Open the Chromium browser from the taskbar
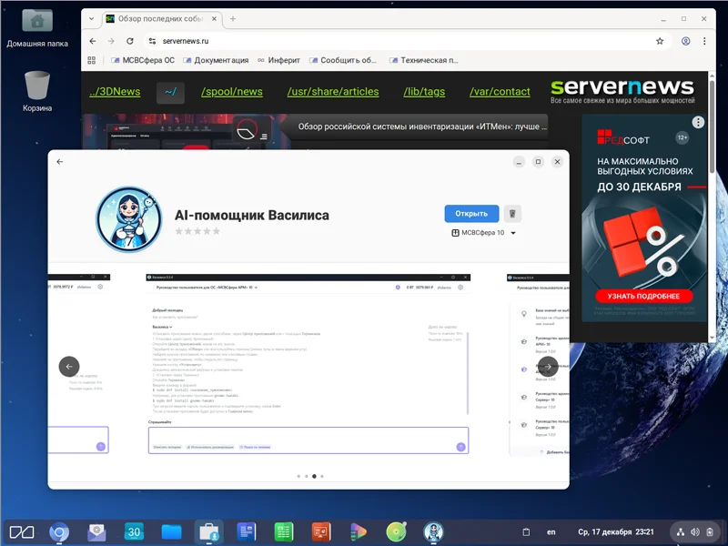The height and width of the screenshot is (546, 728). [59, 532]
